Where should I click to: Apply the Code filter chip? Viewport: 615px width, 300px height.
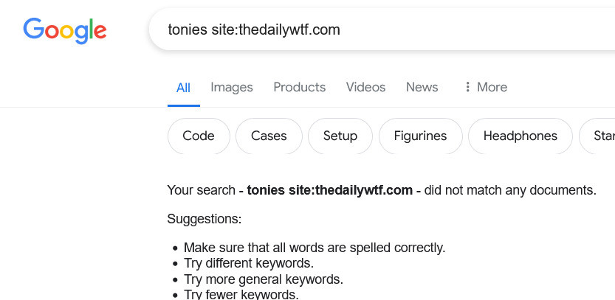tap(199, 136)
